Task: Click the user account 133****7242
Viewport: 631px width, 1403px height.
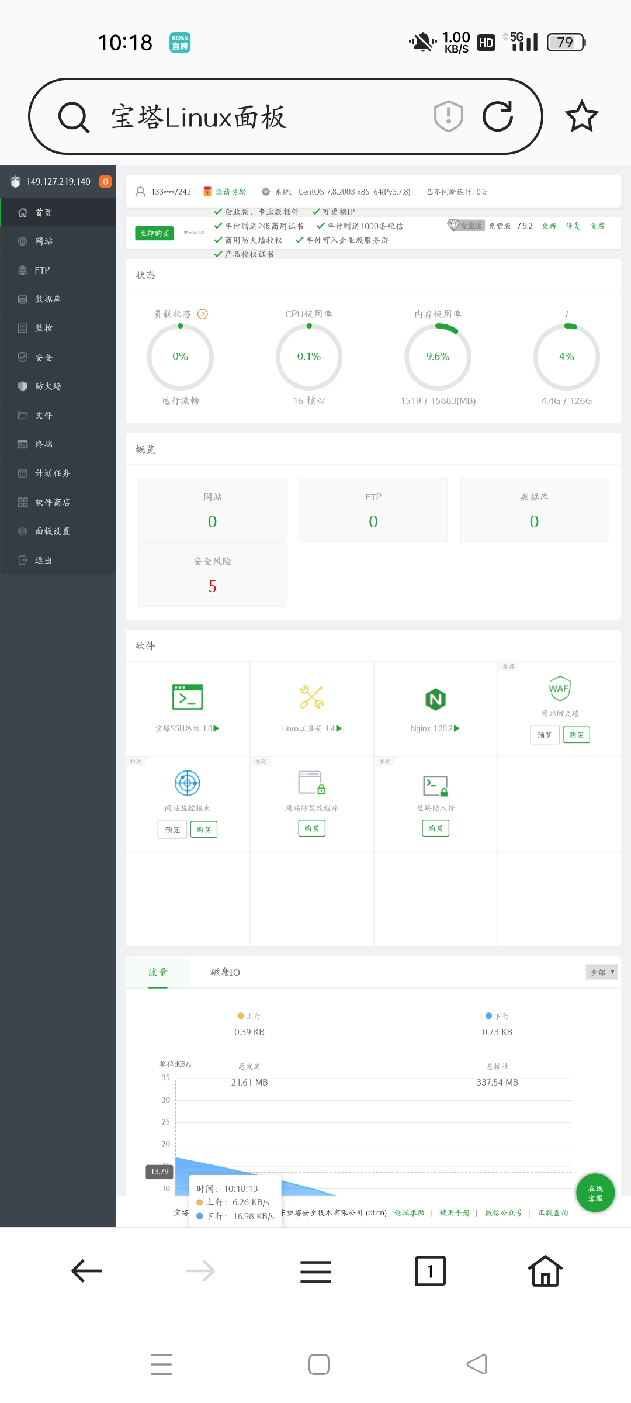Action: (163, 192)
